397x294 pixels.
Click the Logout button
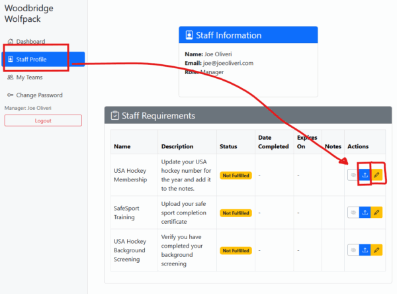click(x=43, y=121)
